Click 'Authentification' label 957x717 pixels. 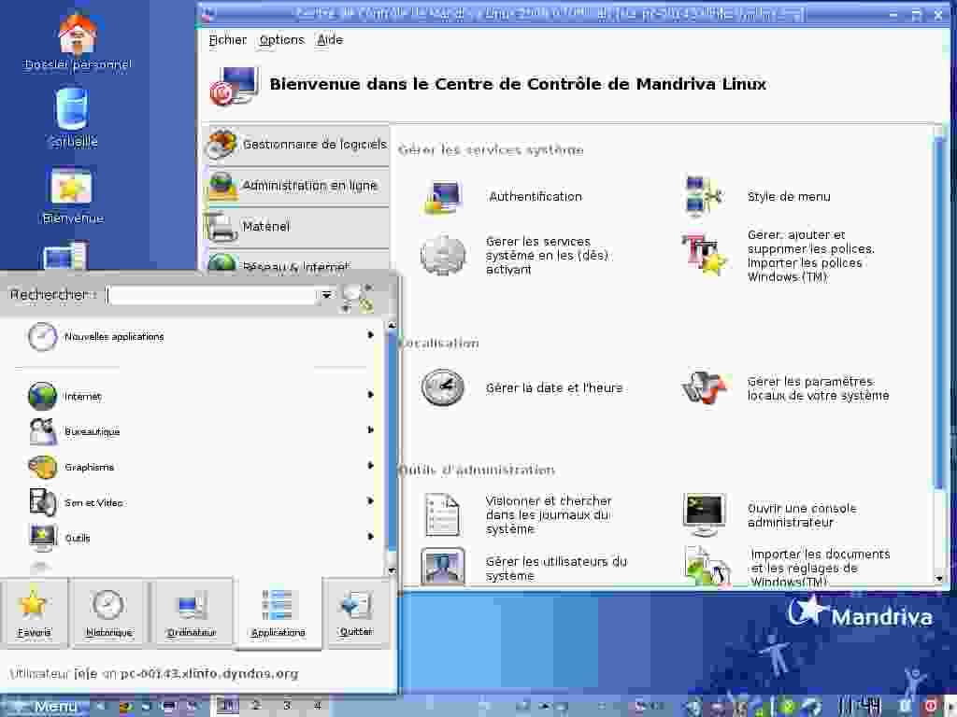(x=536, y=196)
